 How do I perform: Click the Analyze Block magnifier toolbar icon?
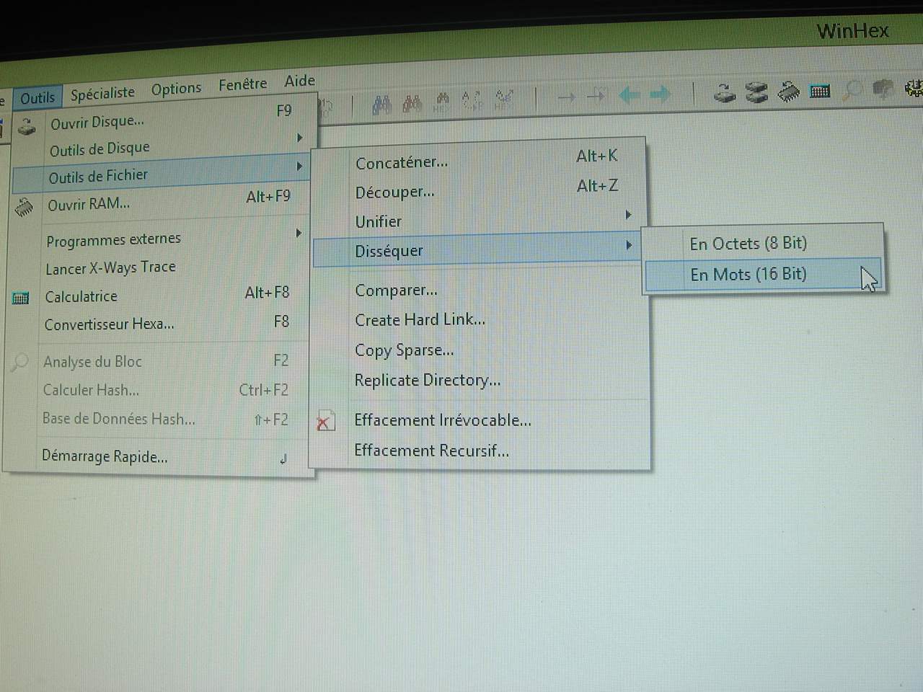852,90
